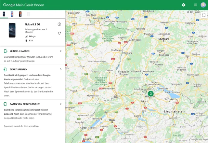
Task: Click the Klingeln lassen phone icon
Action: tap(6, 51)
